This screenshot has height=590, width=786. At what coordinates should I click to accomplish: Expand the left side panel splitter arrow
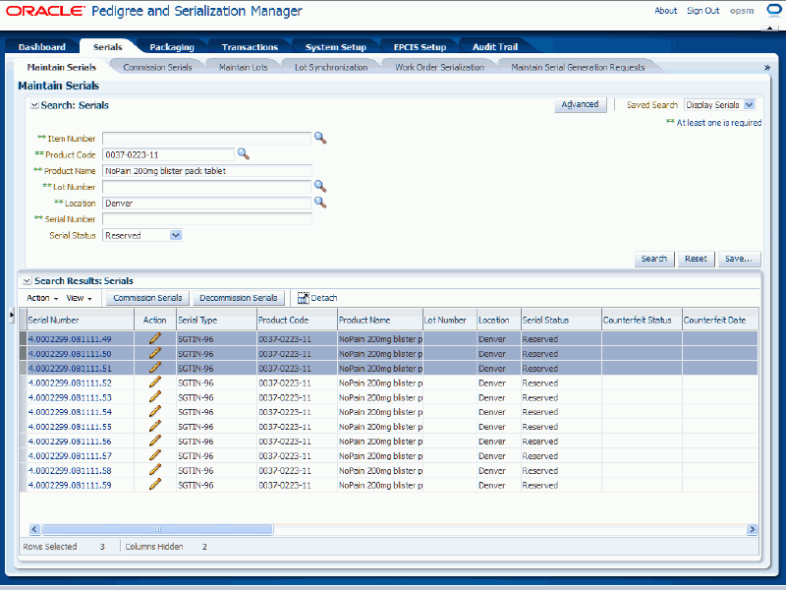12,315
